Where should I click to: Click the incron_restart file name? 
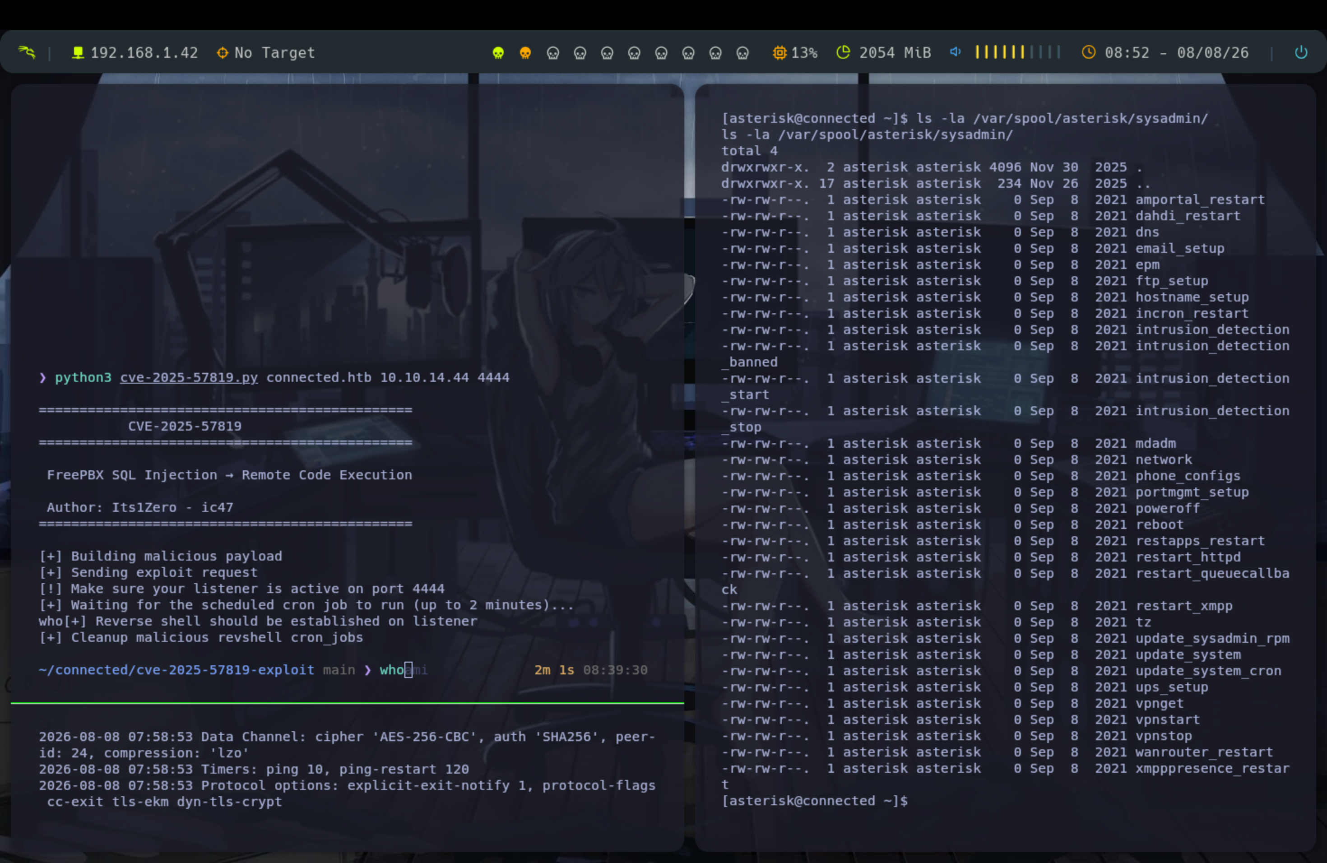tap(1192, 313)
